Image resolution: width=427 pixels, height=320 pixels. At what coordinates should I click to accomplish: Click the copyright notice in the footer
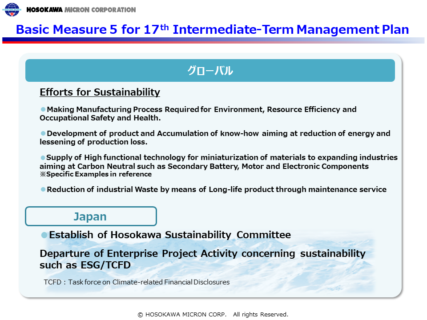coord(213,315)
